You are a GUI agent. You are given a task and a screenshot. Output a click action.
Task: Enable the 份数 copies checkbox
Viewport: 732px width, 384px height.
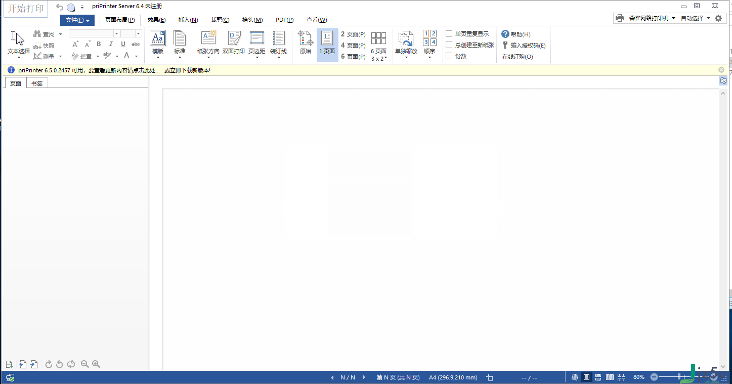pos(449,56)
